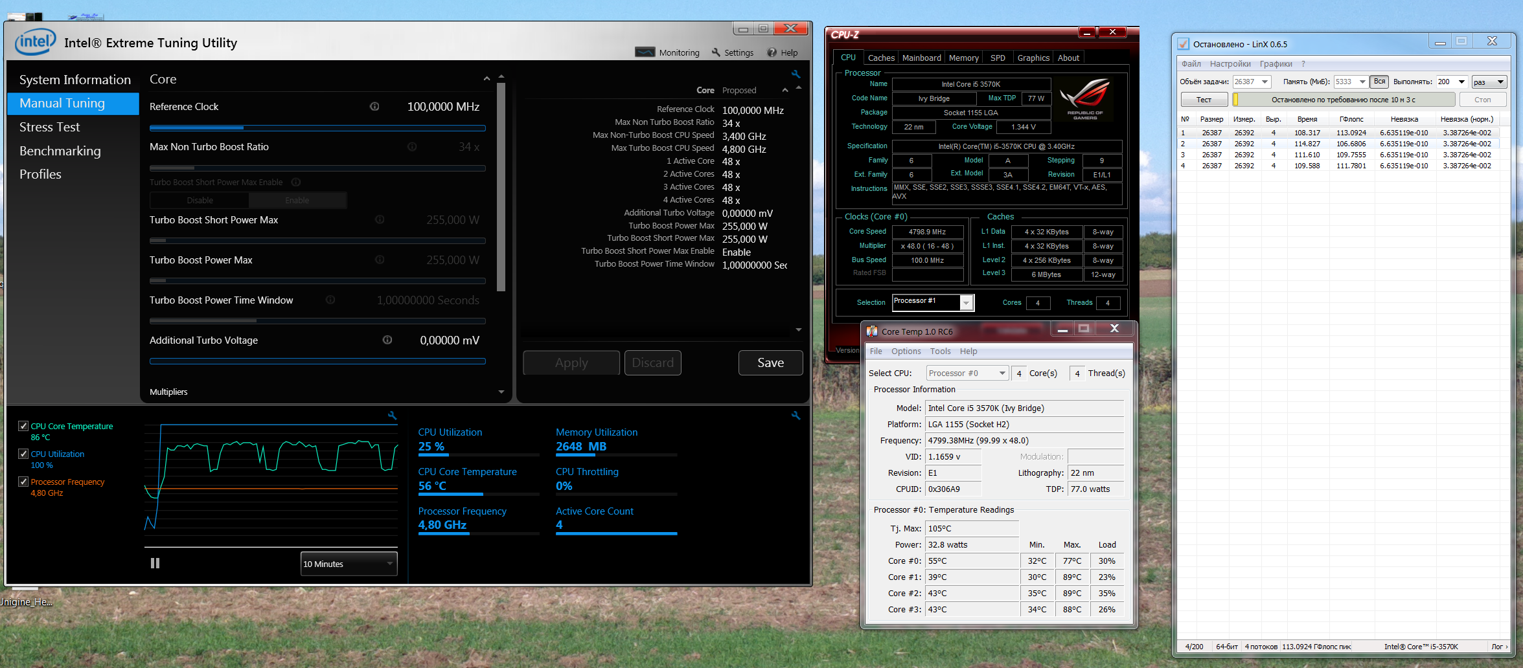Image resolution: width=1523 pixels, height=668 pixels.
Task: Select Stress Test in the XTU sidebar
Action: 50,127
